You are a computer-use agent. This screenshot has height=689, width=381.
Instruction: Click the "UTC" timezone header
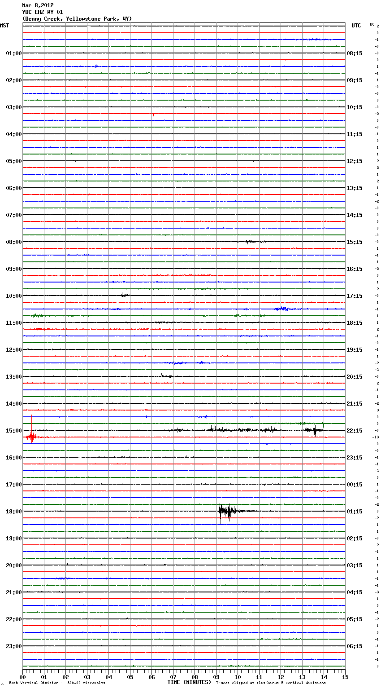[356, 26]
